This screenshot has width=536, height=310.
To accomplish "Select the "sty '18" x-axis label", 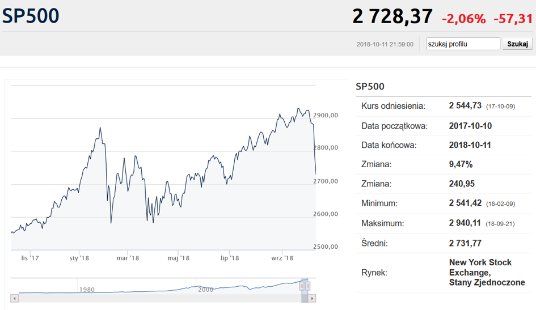I will tap(79, 258).
